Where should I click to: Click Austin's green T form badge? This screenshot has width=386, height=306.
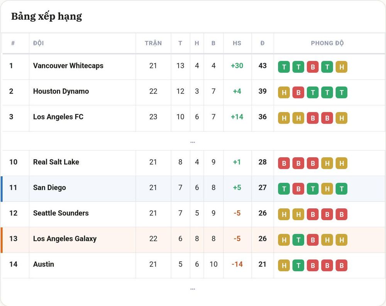click(x=298, y=265)
